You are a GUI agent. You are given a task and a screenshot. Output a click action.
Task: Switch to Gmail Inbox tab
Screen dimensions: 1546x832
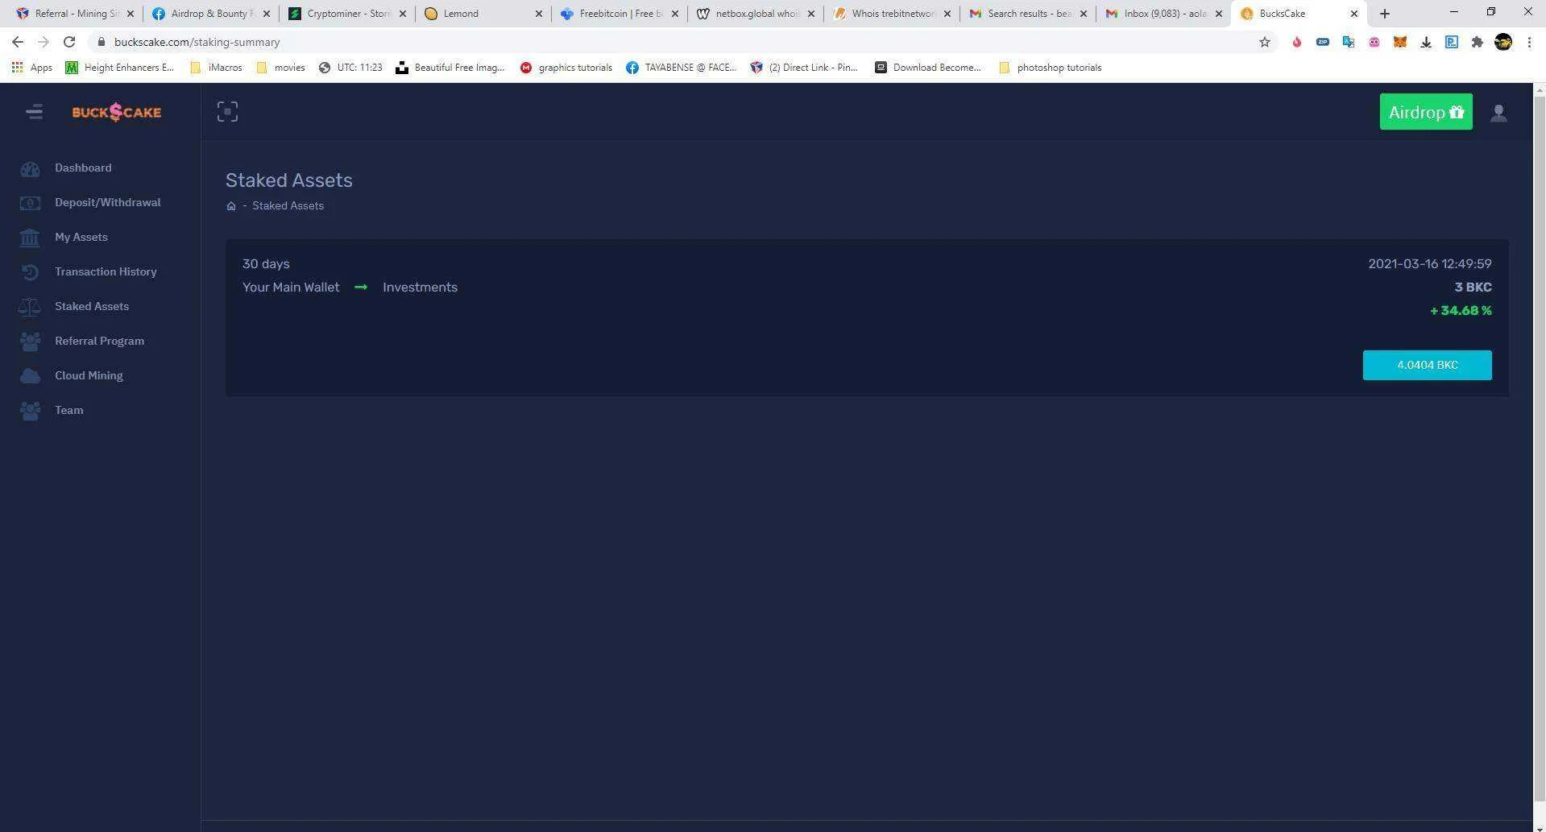(1164, 14)
